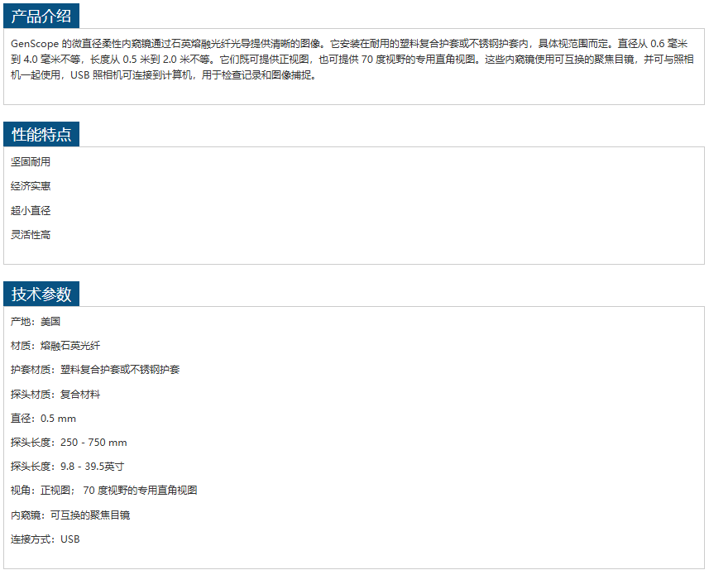Click the probe length 250 - 750 mm line
Viewport: 709px width, 570px height.
pyautogui.click(x=69, y=443)
